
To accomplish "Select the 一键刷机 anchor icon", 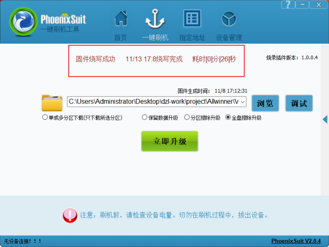I will (x=155, y=19).
